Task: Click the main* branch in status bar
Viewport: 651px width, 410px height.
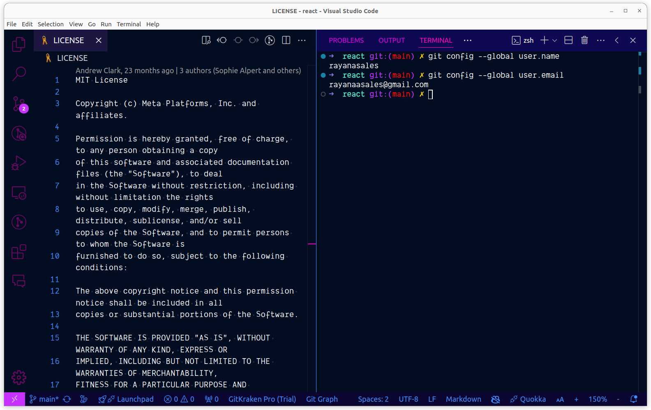Action: point(44,399)
